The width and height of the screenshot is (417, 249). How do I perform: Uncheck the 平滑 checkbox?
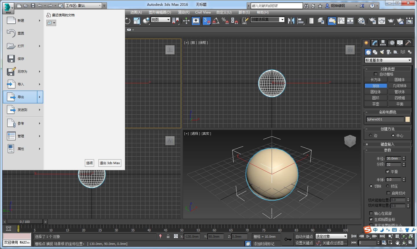tap(388, 172)
